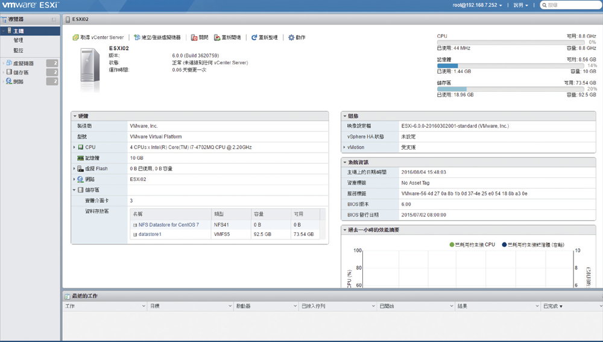The width and height of the screenshot is (603, 342).
Task: Click the Actions gear icon
Action: tap(291, 37)
